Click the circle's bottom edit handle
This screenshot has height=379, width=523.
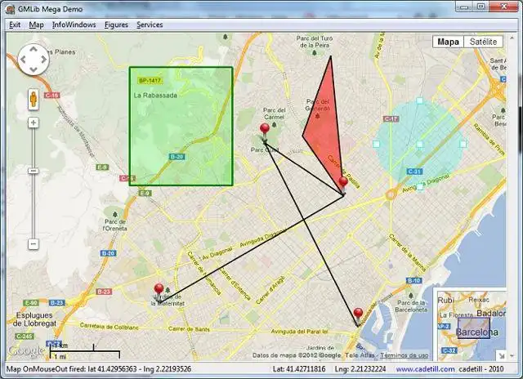tap(419, 187)
